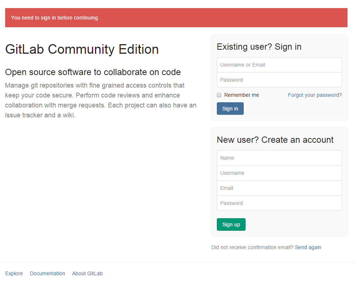Click the New user? Create an account heading
Screen dimensions: 356x294
click(275, 140)
